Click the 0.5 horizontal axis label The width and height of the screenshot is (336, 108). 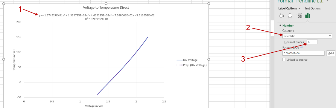pyautogui.click(x=52, y=102)
